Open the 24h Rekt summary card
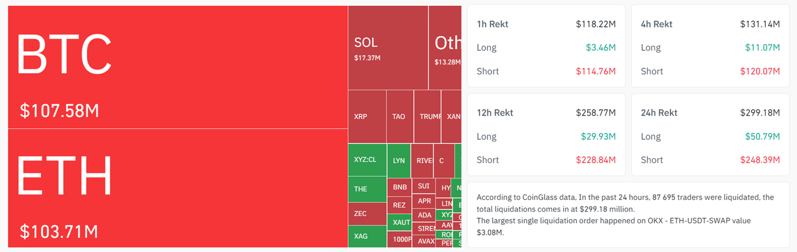The width and height of the screenshot is (797, 252). coord(710,135)
